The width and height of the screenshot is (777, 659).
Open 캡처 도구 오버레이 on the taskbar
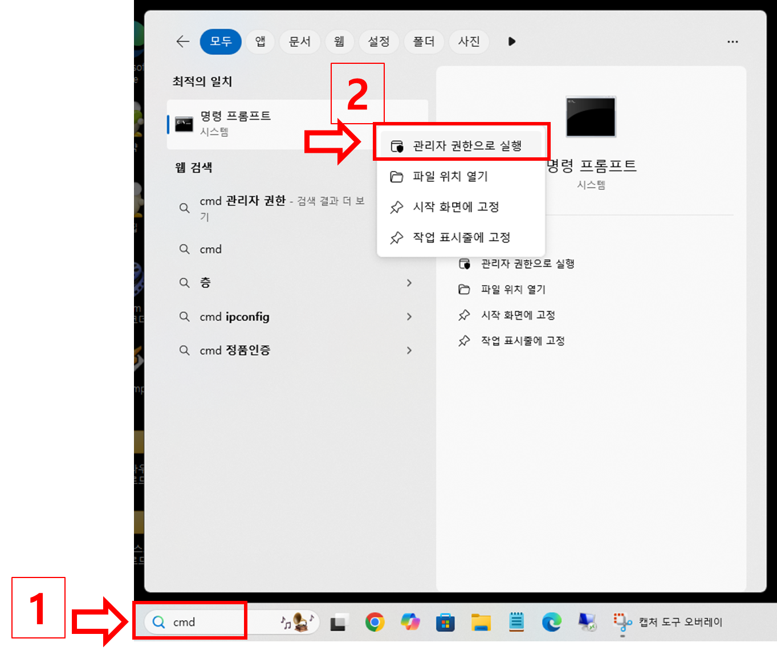(x=667, y=623)
